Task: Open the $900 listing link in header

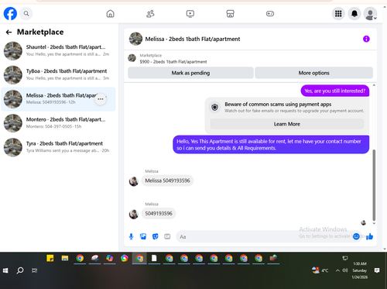Action: [x=173, y=62]
